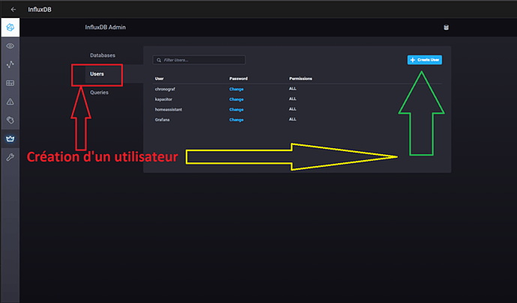Open the Chronograf logo home icon

[10, 28]
